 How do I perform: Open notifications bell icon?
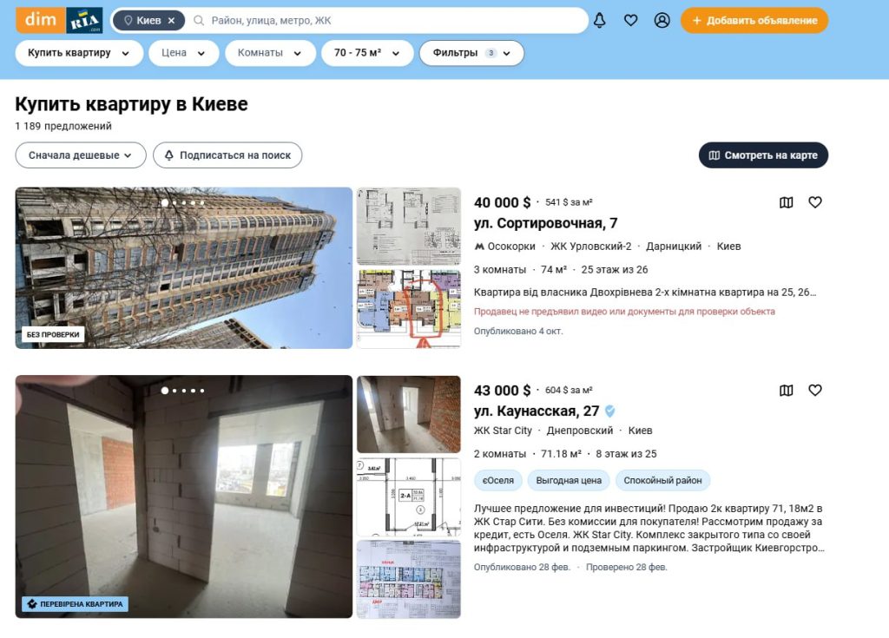coord(599,20)
